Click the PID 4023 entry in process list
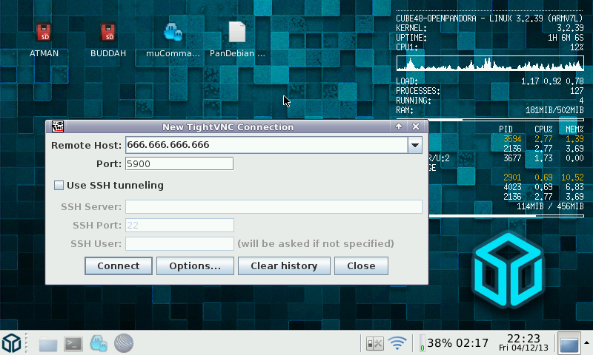Screen dimensions: 593x355 pyautogui.click(x=512, y=187)
